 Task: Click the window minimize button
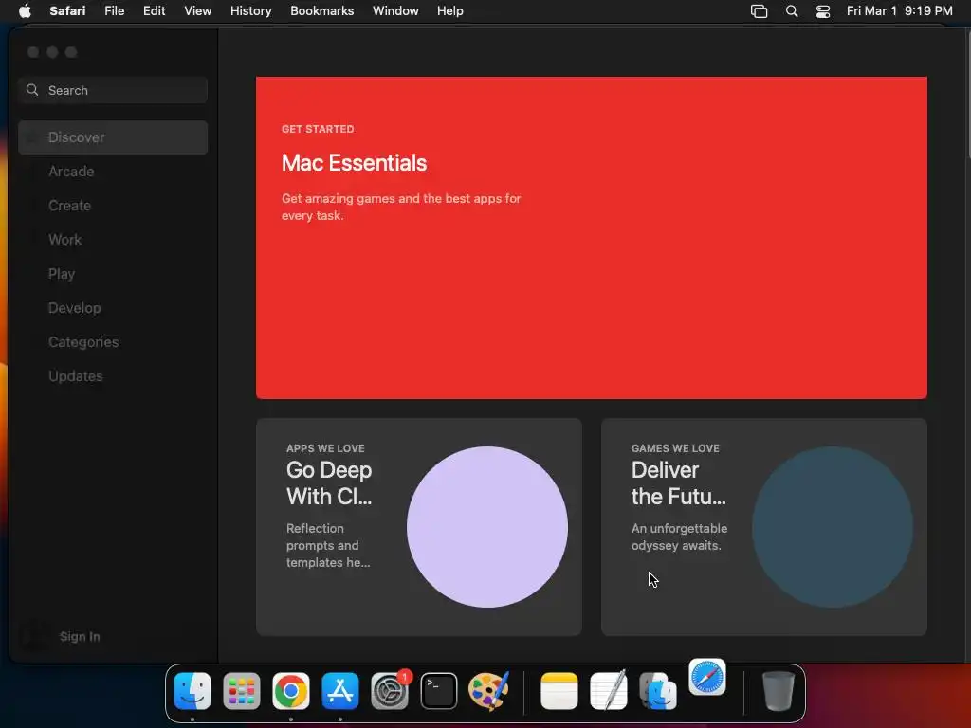(x=53, y=52)
